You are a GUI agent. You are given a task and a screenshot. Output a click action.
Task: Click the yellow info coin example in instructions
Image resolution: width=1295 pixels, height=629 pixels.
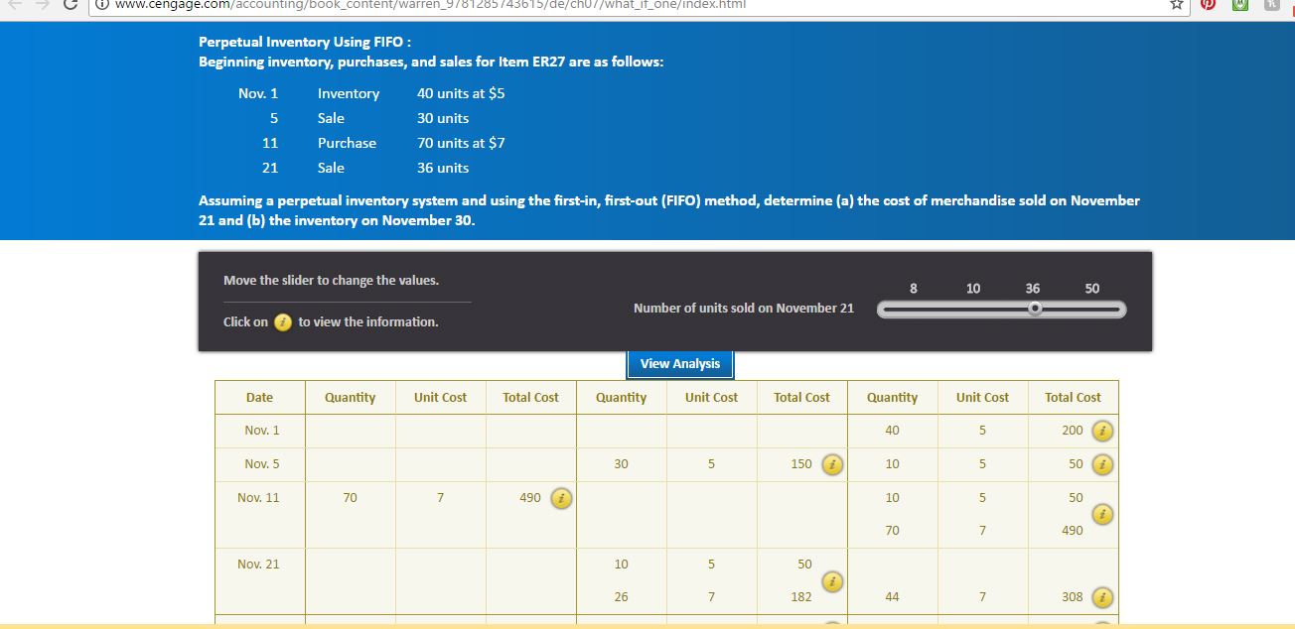tap(281, 321)
